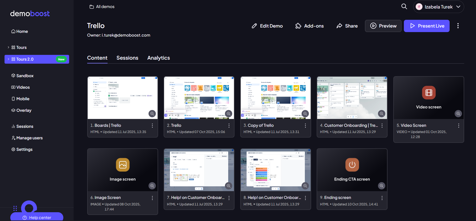Viewport: 476px width, 221px height.
Task: Click the green New badge
Action: (x=61, y=59)
